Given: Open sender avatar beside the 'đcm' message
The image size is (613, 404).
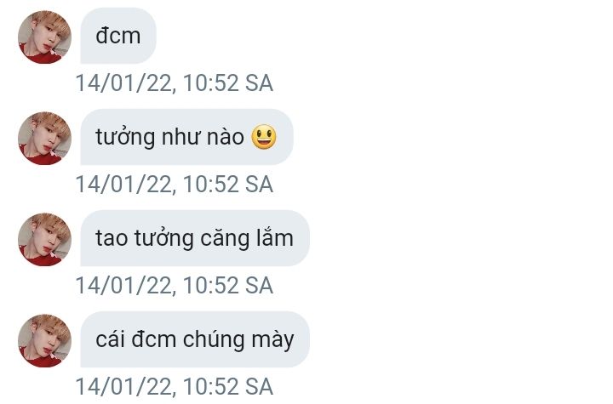Looking at the screenshot, I should coord(44,37).
